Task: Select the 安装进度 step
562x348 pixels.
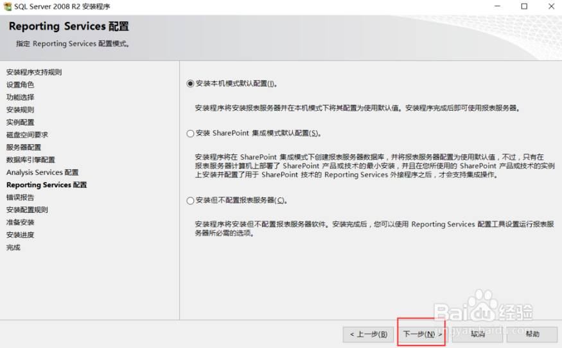Action: pos(20,235)
